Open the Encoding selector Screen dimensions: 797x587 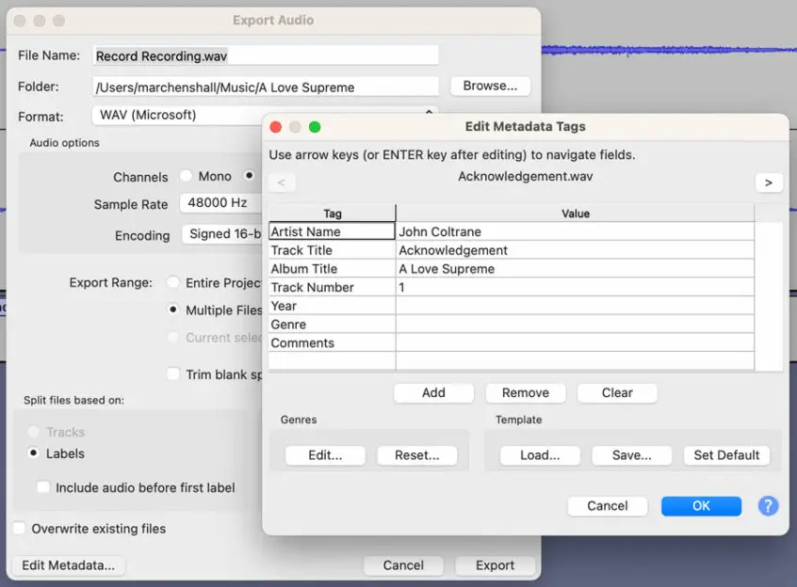point(222,235)
